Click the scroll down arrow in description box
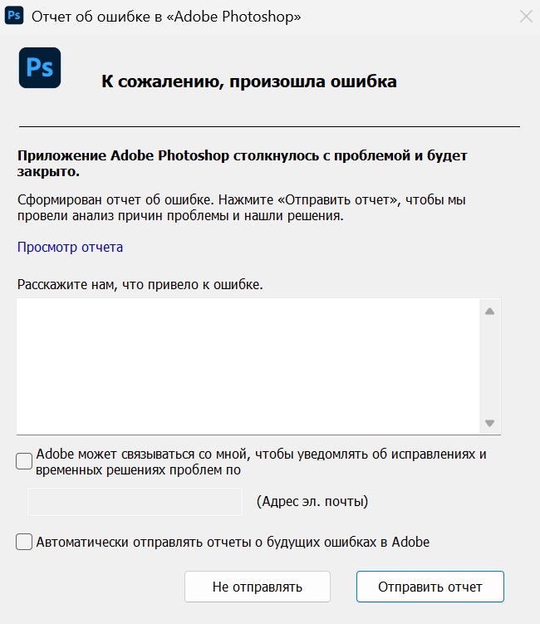This screenshot has height=624, width=540. click(x=489, y=422)
